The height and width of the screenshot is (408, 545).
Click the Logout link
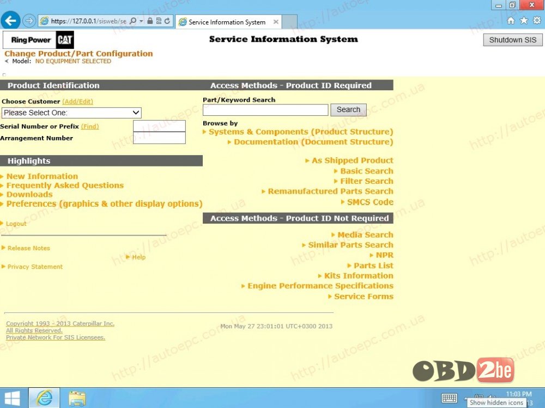click(16, 224)
